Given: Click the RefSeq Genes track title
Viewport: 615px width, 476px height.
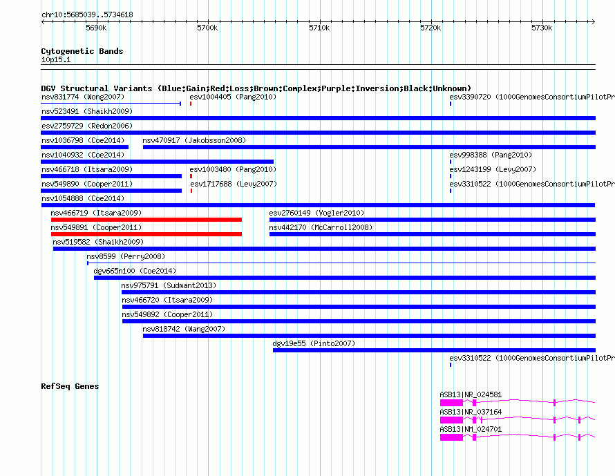Looking at the screenshot, I should (x=70, y=386).
